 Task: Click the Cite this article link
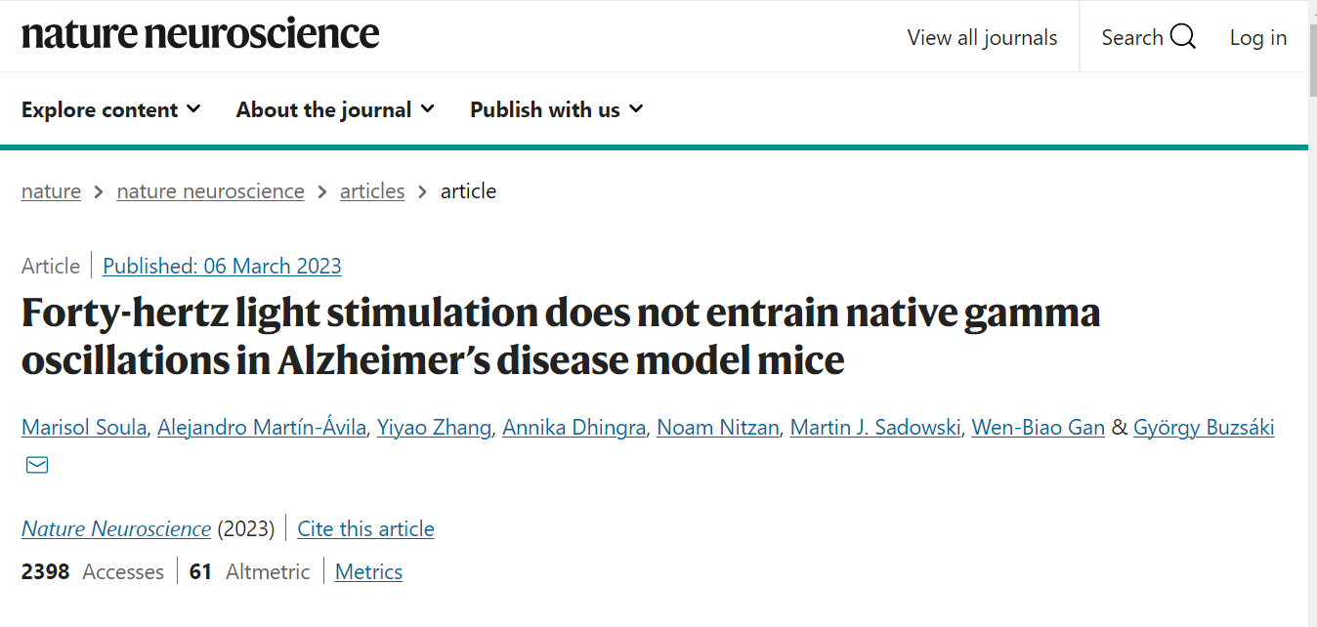(x=365, y=528)
